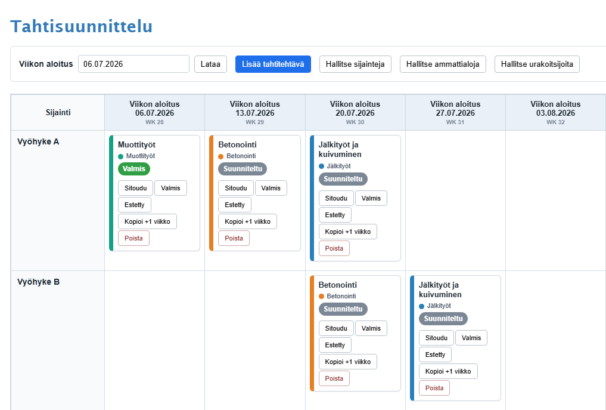Open Hallitse urakoitsijoita
The width and height of the screenshot is (606, 410).
537,64
